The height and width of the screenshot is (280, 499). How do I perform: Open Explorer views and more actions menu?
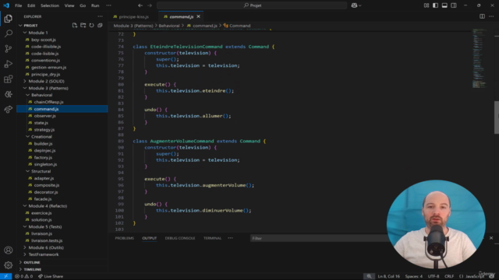pos(101,16)
